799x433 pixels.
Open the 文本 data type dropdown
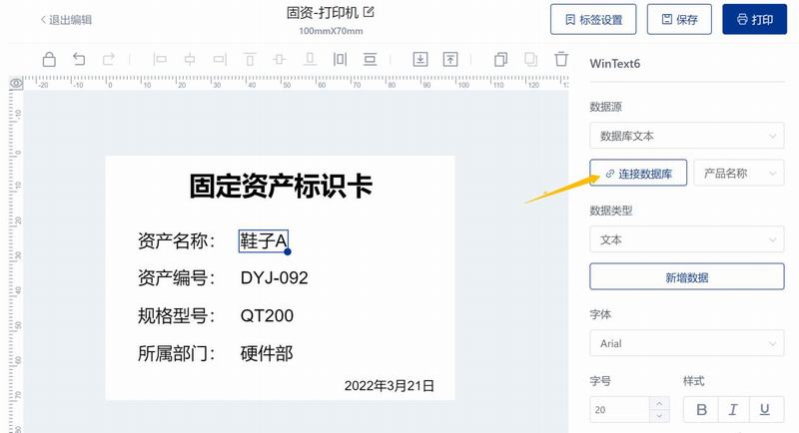[687, 239]
